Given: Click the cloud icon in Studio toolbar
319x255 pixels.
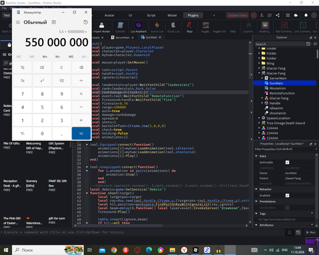Looking at the screenshot, I should [296, 15].
